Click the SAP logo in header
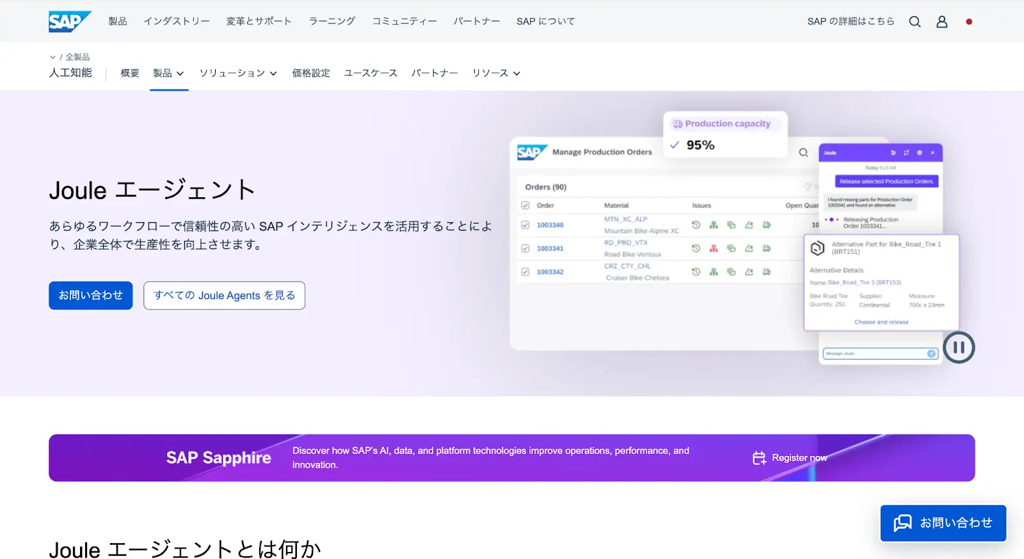The height and width of the screenshot is (559, 1024). [69, 21]
